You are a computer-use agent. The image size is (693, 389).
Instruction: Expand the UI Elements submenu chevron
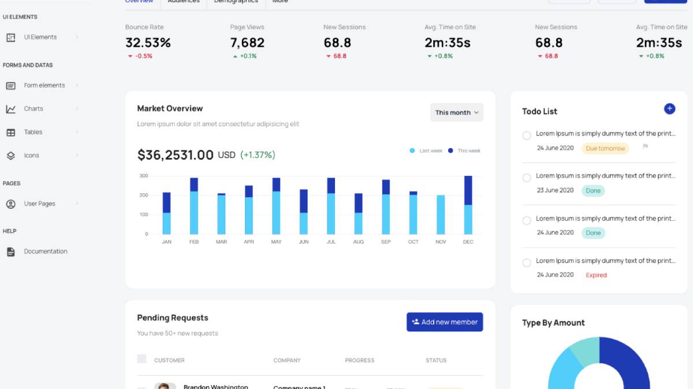77,37
